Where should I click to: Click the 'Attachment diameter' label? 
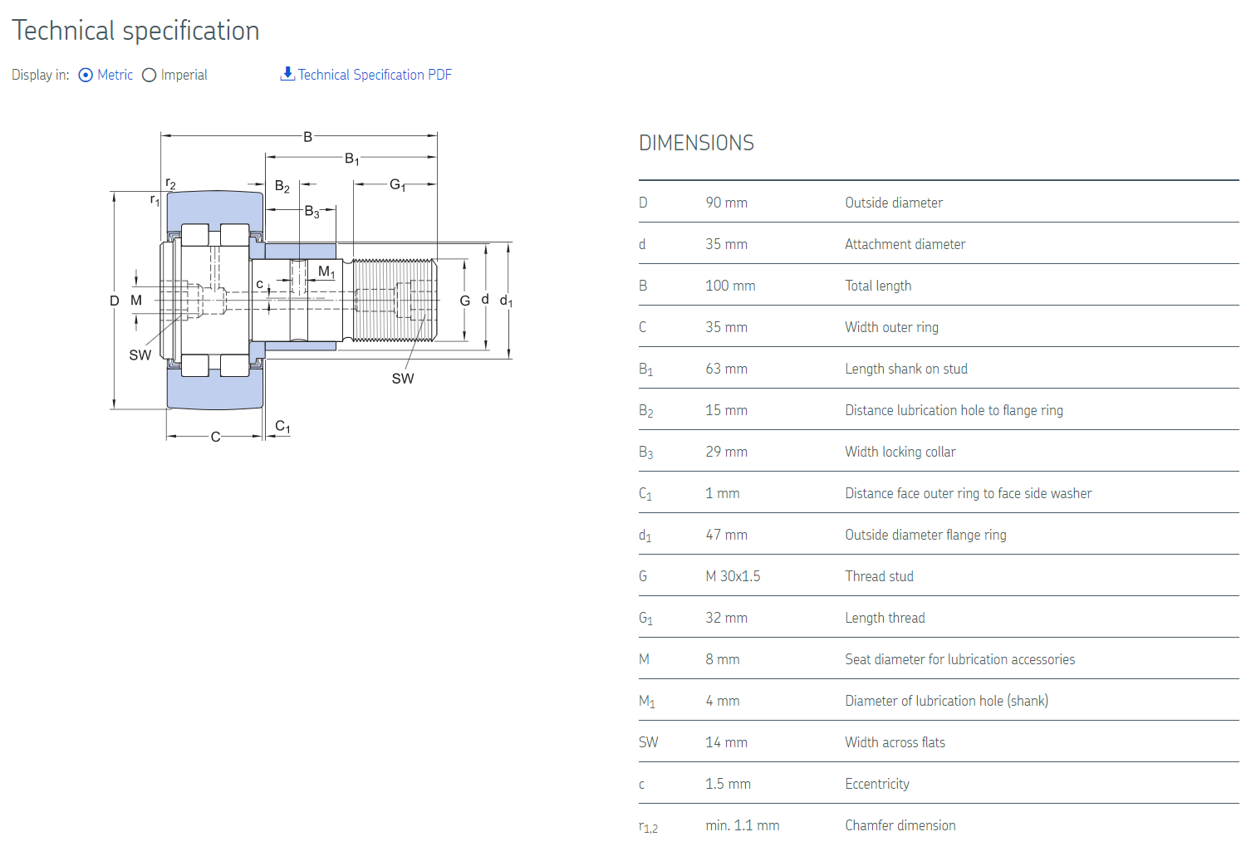click(x=905, y=244)
